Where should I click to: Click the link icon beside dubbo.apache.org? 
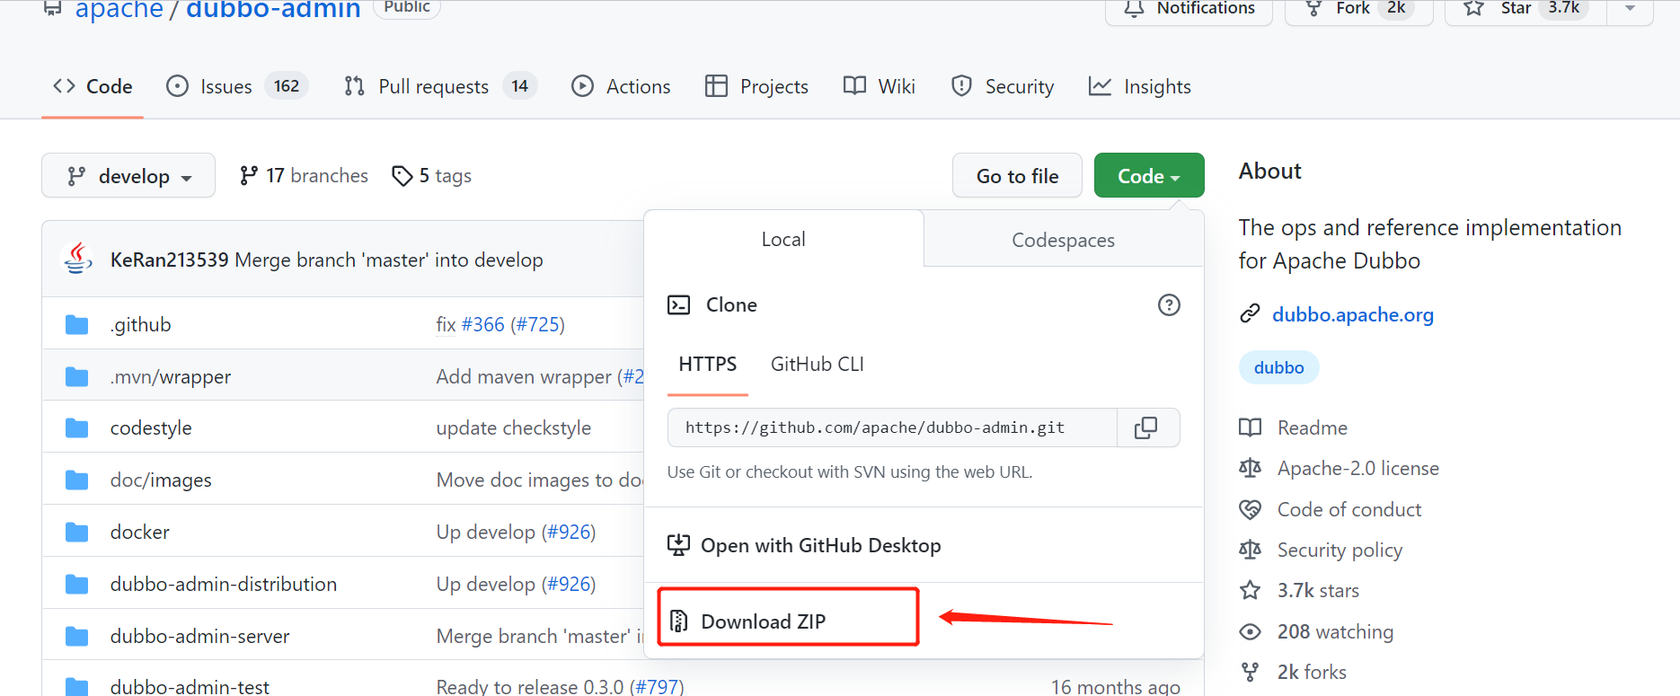pos(1250,313)
